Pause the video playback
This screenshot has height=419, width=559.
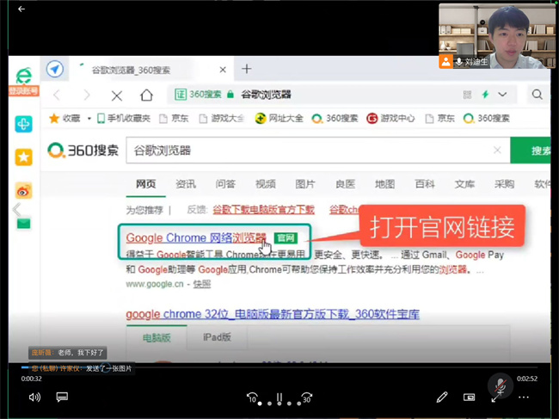[x=279, y=397]
